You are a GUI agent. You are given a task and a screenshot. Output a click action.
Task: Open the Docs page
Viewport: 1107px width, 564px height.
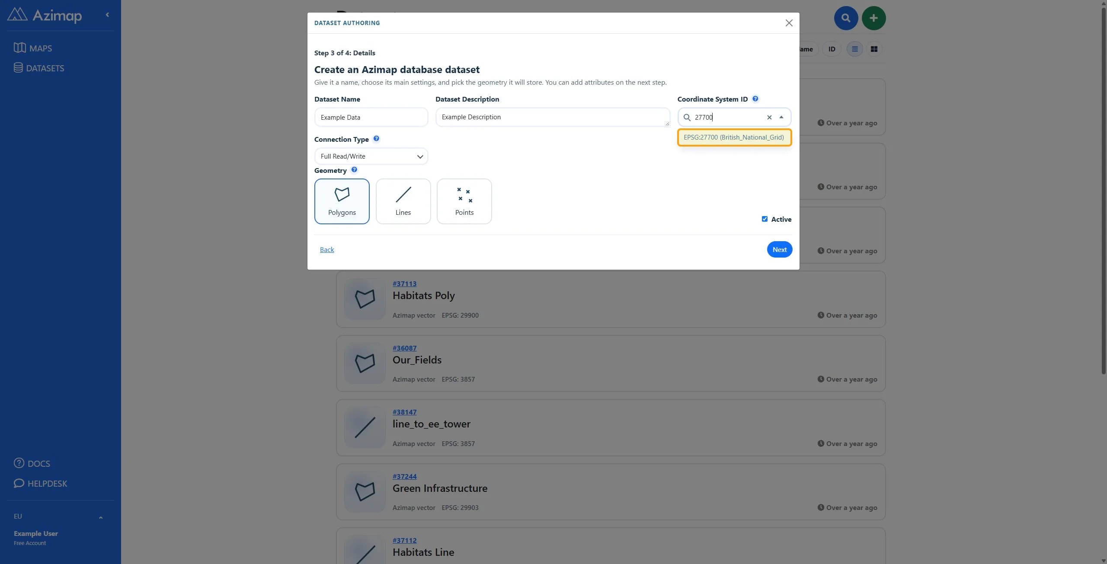[x=32, y=463]
